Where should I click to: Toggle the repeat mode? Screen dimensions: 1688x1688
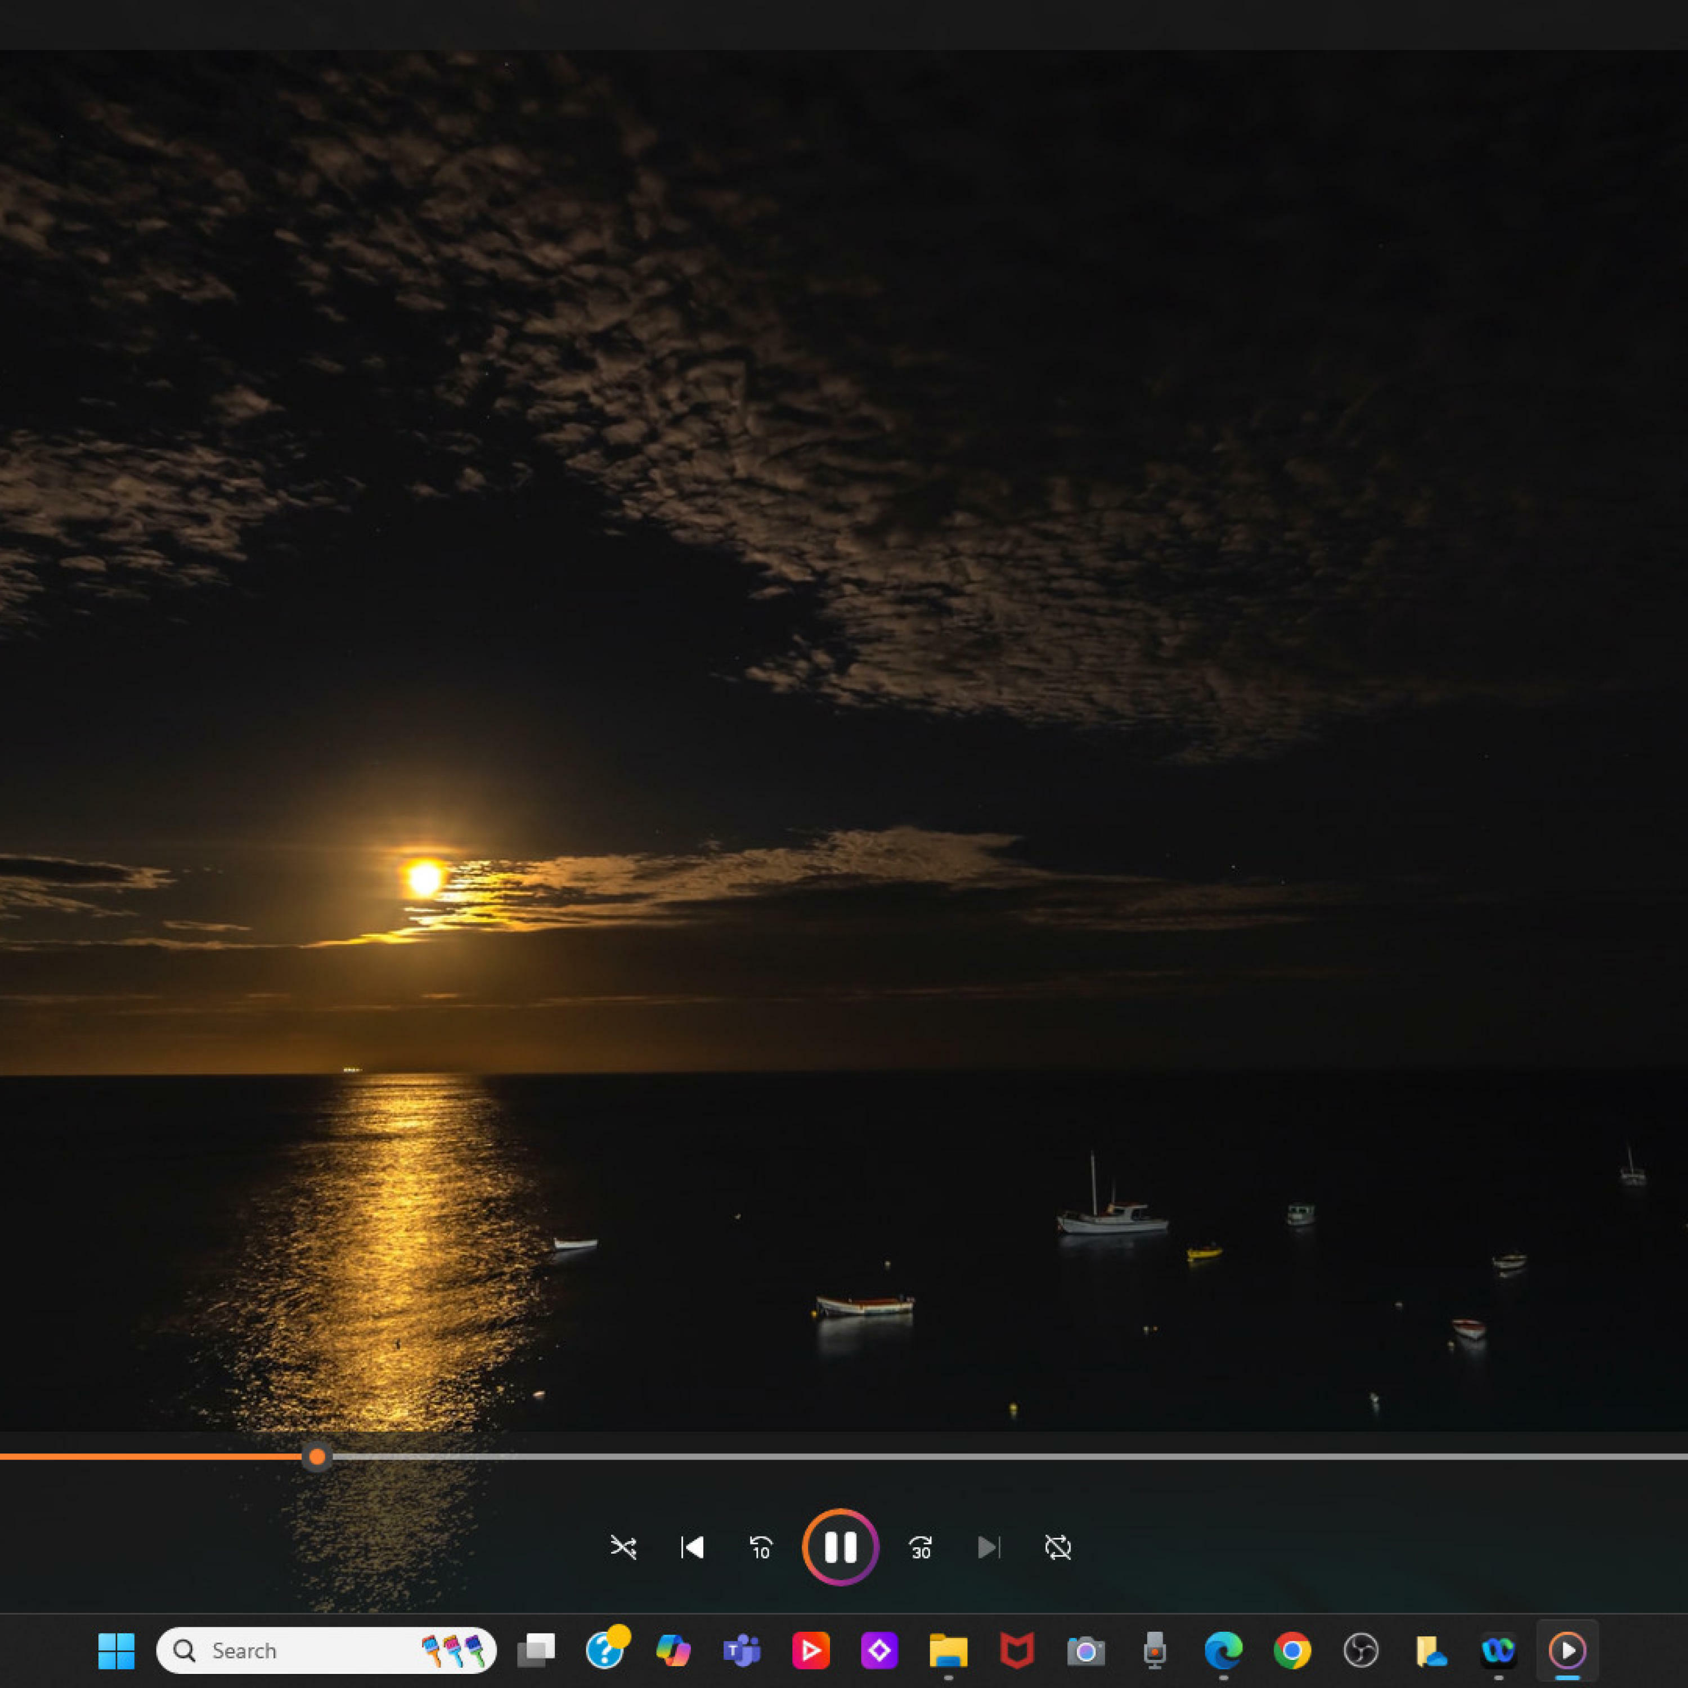point(1057,1547)
